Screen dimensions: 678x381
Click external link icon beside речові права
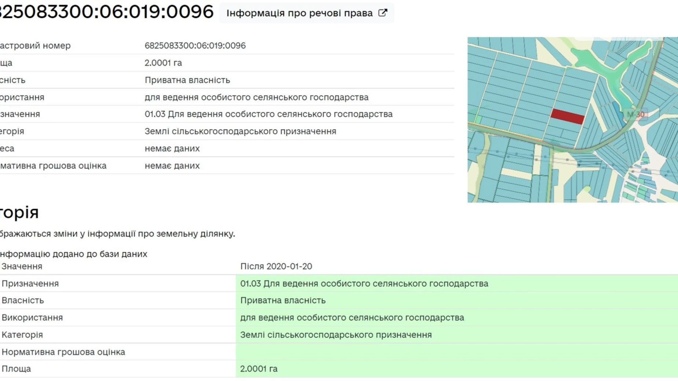point(383,13)
